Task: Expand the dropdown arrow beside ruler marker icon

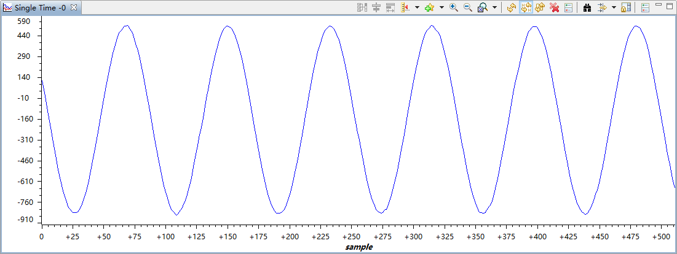Action: [417, 7]
